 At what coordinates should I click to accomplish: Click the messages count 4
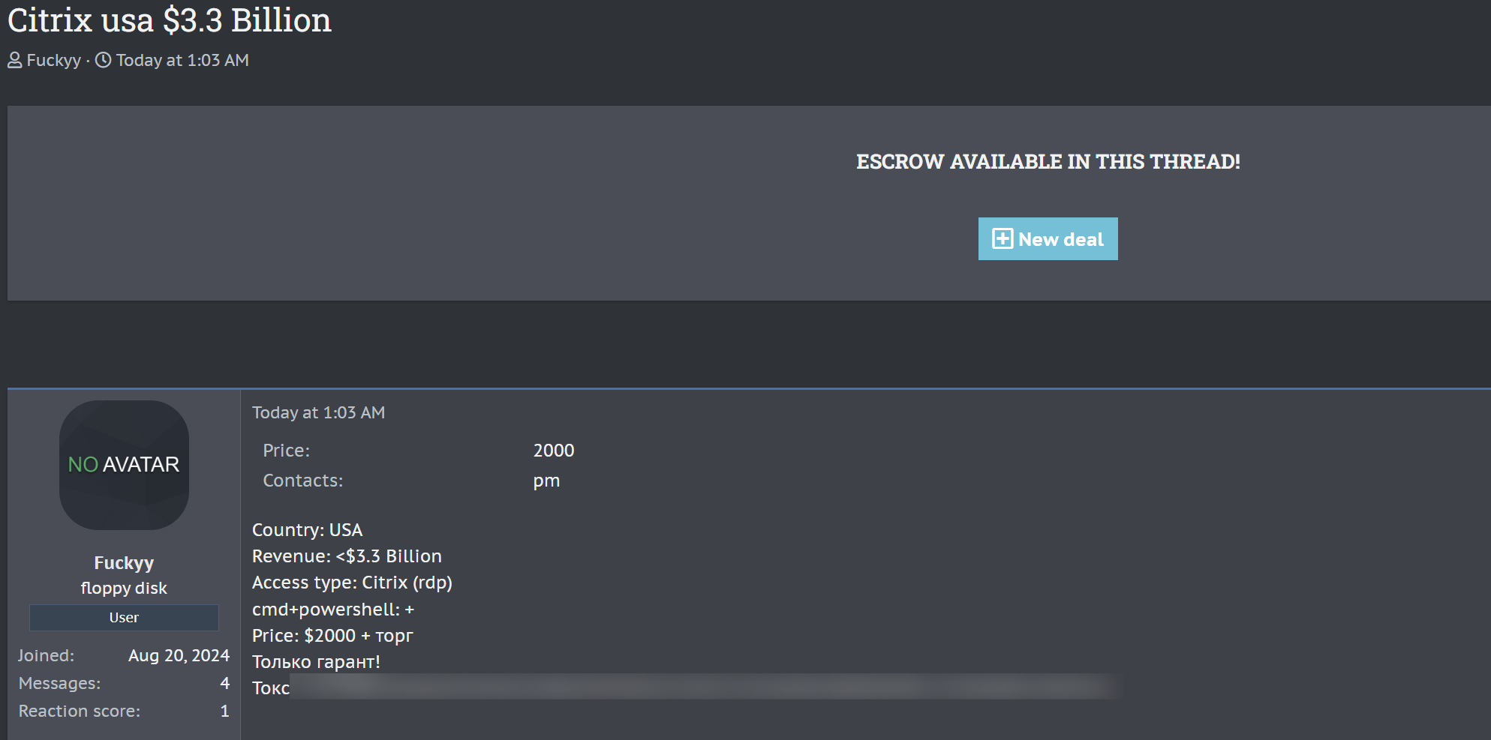pos(224,683)
